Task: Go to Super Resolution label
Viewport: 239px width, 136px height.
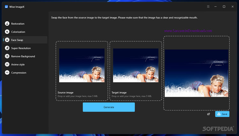Action: (21, 48)
